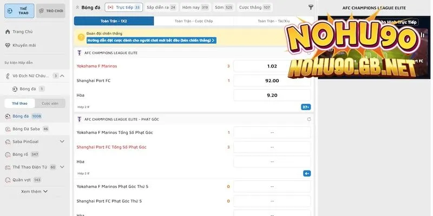Click the basketball icon beside Bóng rổ

8,154
